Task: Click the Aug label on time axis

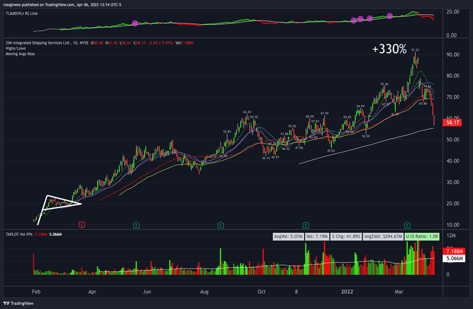Action: click(x=204, y=292)
